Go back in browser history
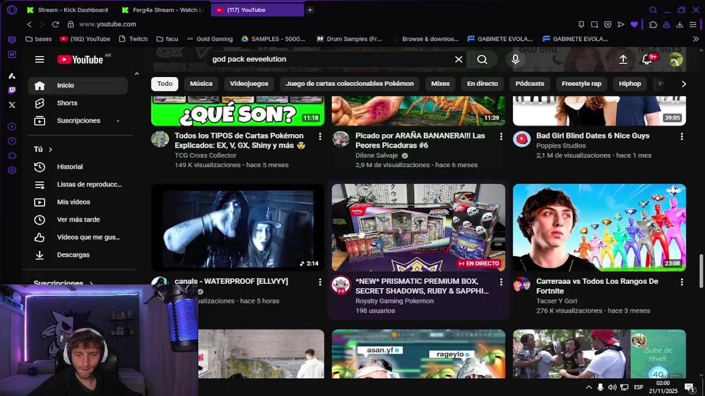 30,24
